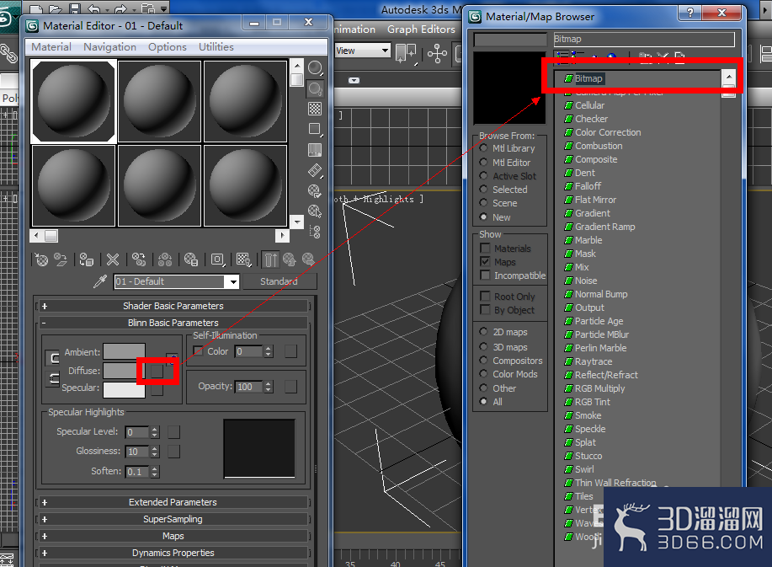This screenshot has width=772, height=567.
Task: Toggle the Show End Result icon
Action: (x=270, y=259)
